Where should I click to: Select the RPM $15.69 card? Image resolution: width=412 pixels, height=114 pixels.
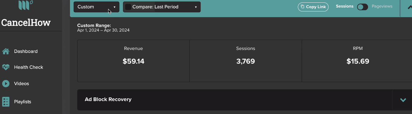pyautogui.click(x=358, y=61)
